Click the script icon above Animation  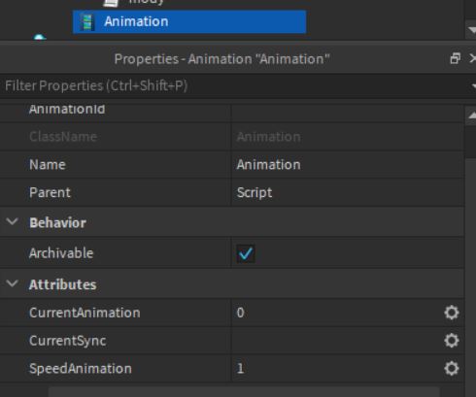(111, 3)
